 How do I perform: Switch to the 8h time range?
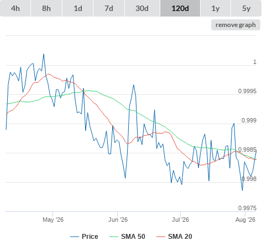46,8
